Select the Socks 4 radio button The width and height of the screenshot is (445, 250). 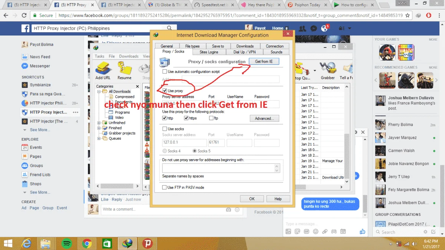point(165,151)
